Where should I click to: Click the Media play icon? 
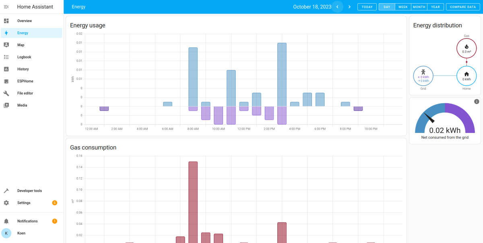tap(6, 105)
